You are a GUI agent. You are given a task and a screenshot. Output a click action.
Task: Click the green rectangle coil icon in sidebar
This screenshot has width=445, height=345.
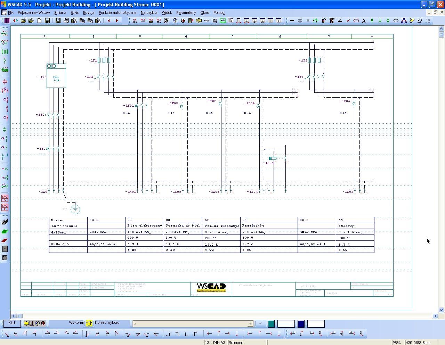5,130
